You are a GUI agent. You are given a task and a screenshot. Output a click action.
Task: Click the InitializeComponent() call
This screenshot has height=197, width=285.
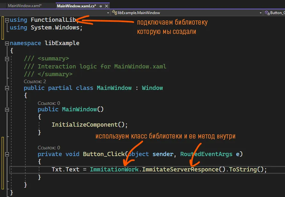point(88,125)
